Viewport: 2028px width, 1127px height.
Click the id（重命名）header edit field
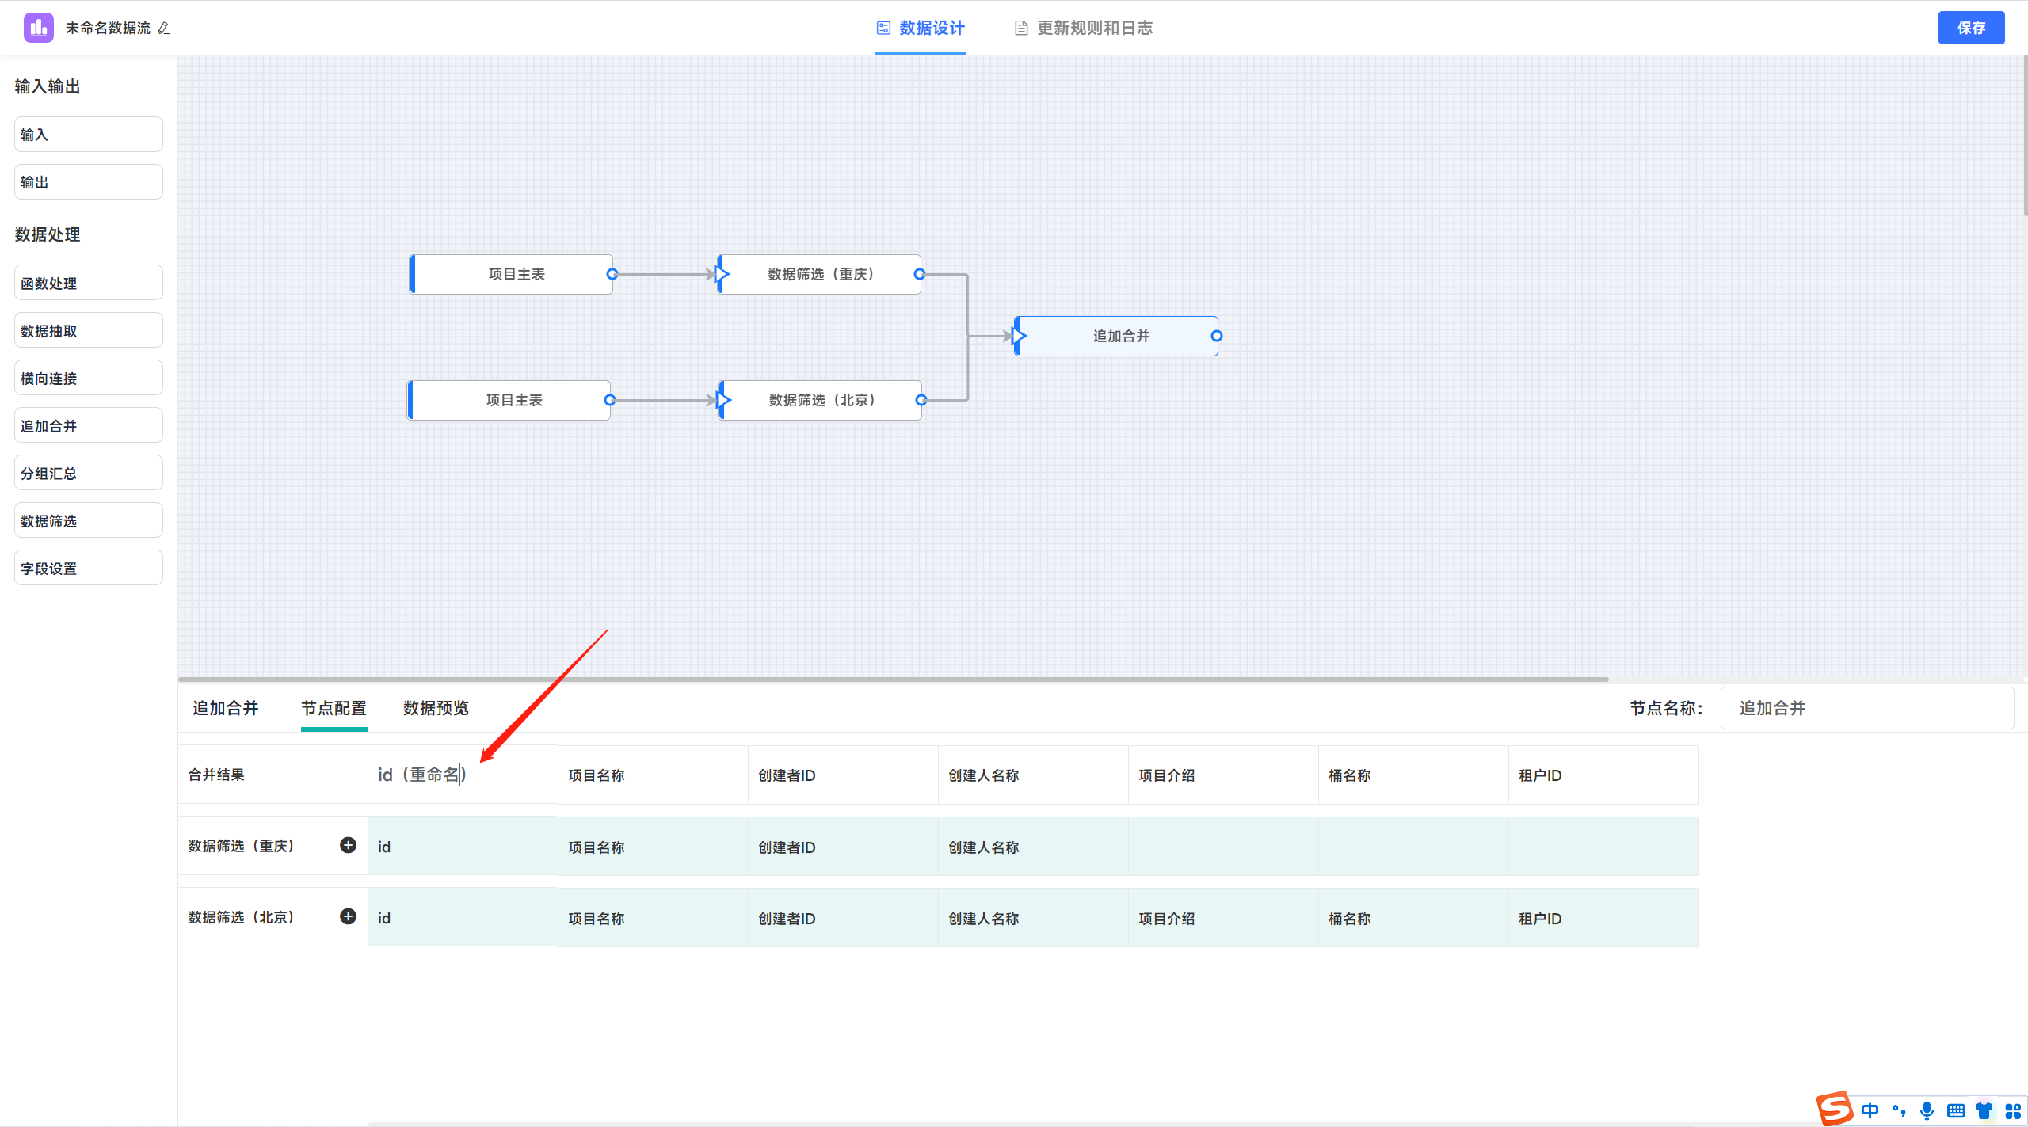463,775
